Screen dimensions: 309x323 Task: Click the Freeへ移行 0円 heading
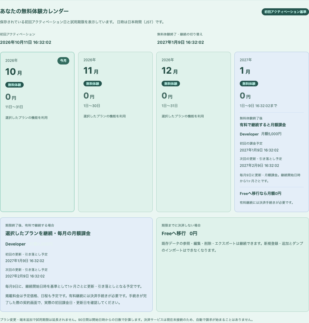[x=179, y=233]
